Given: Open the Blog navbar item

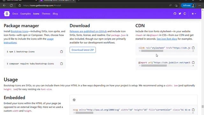Looking at the screenshot, I should (x=55, y=14).
